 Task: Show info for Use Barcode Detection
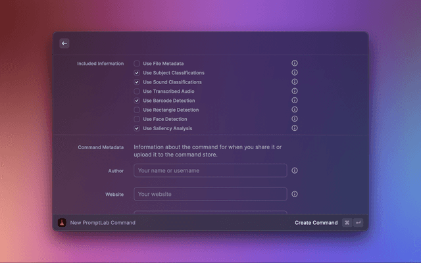coord(295,101)
